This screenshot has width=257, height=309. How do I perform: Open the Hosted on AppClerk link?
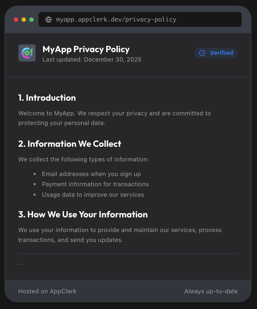(47, 291)
